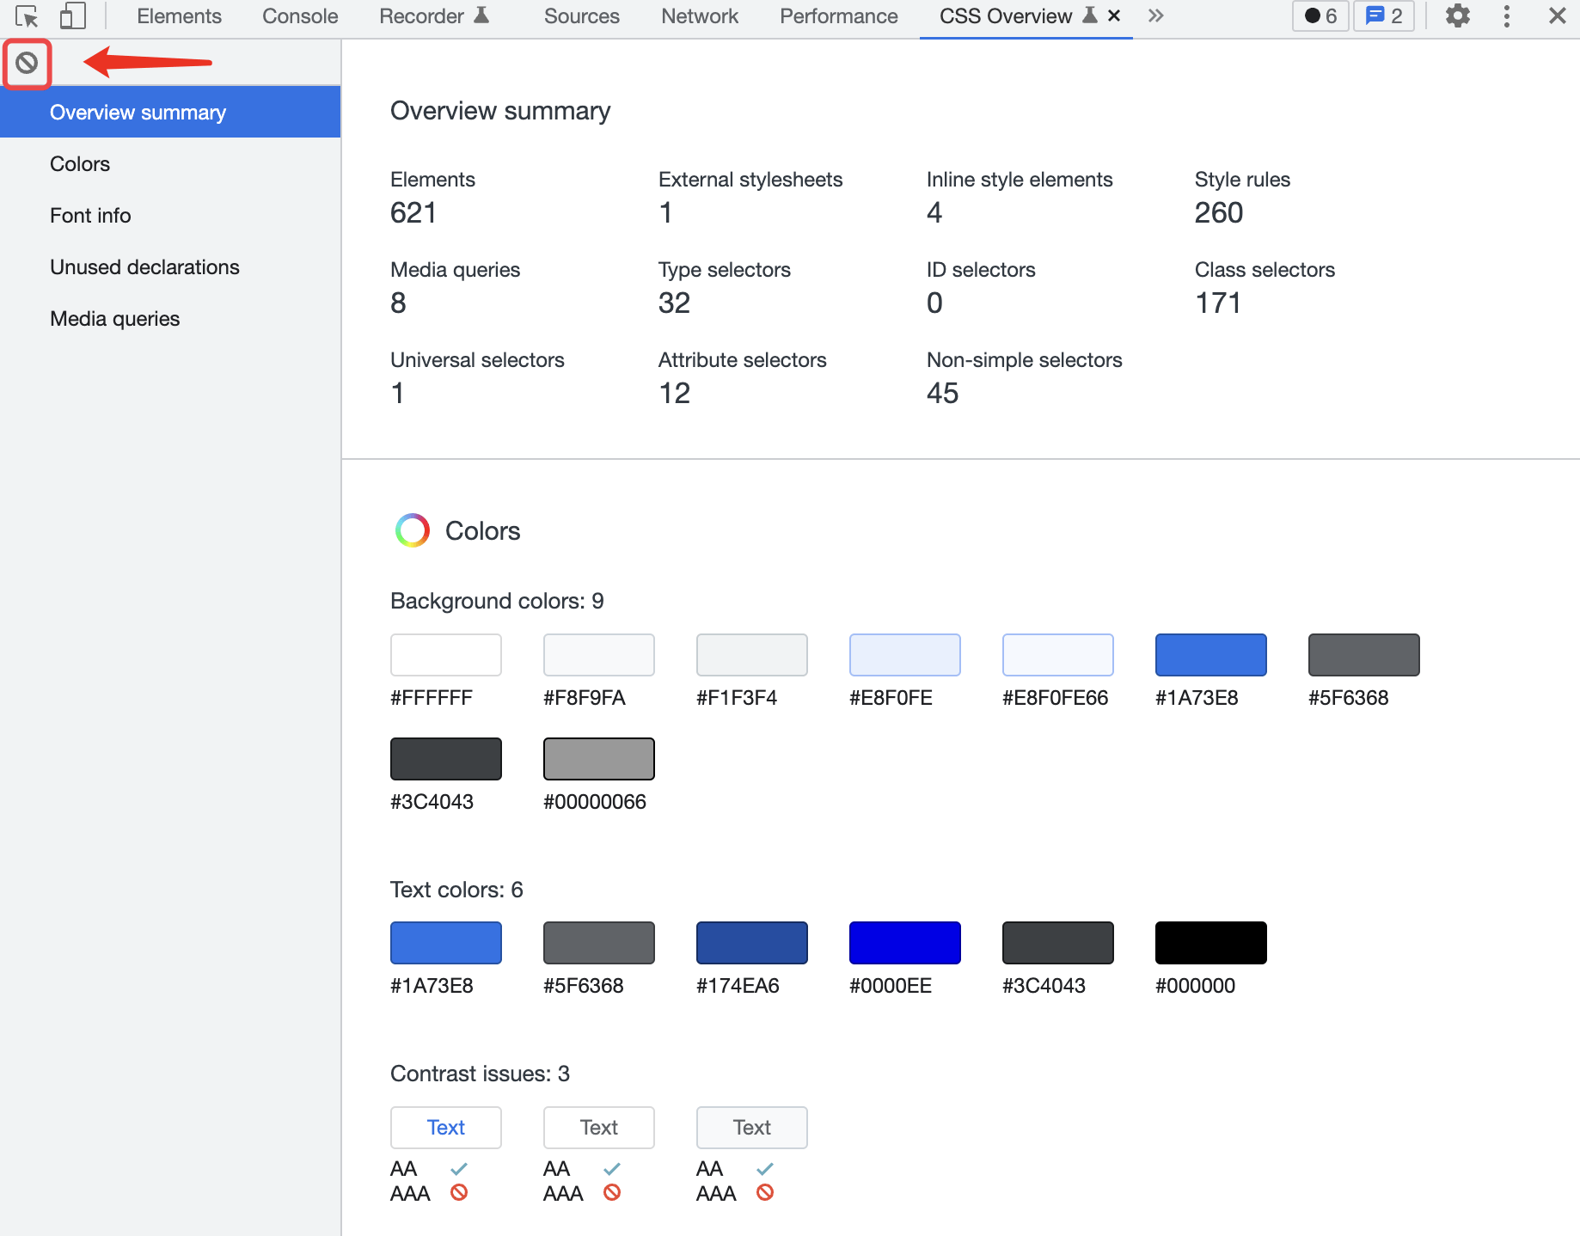Click the #3C4043 background color swatch
The height and width of the screenshot is (1236, 1580).
[445, 759]
